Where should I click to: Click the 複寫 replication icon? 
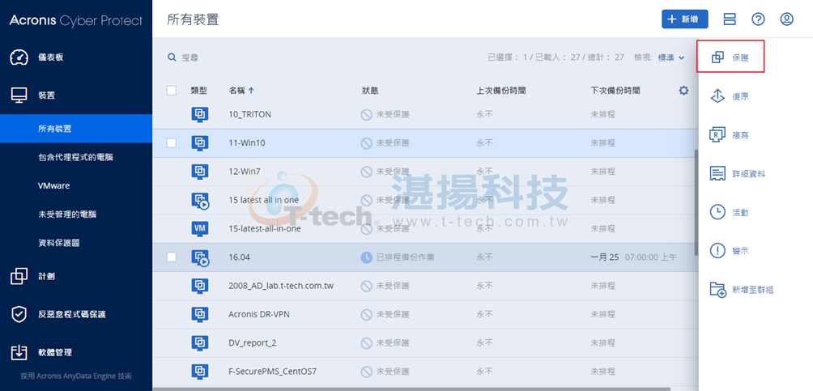[x=717, y=135]
